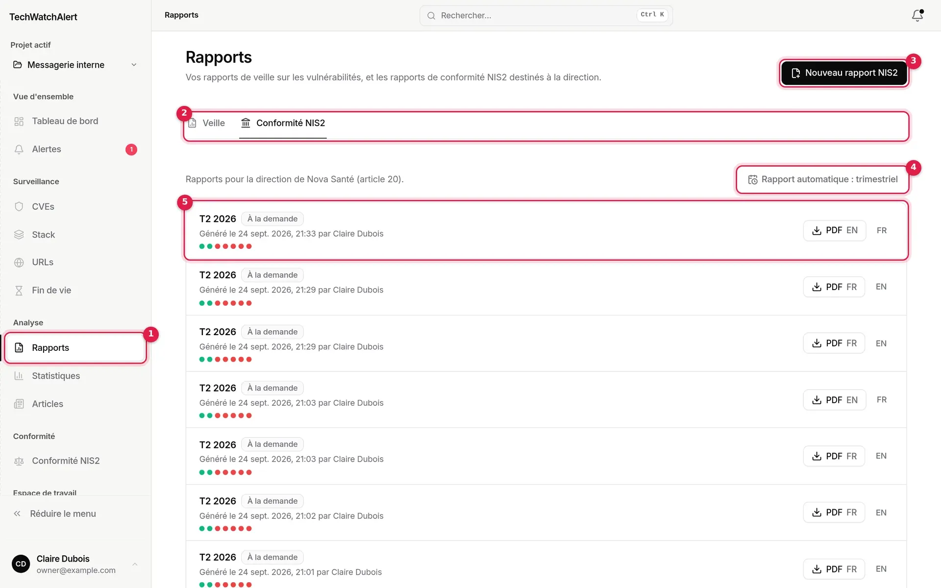The height and width of the screenshot is (588, 941).
Task: Click the CVEs shield icon
Action: point(19,207)
